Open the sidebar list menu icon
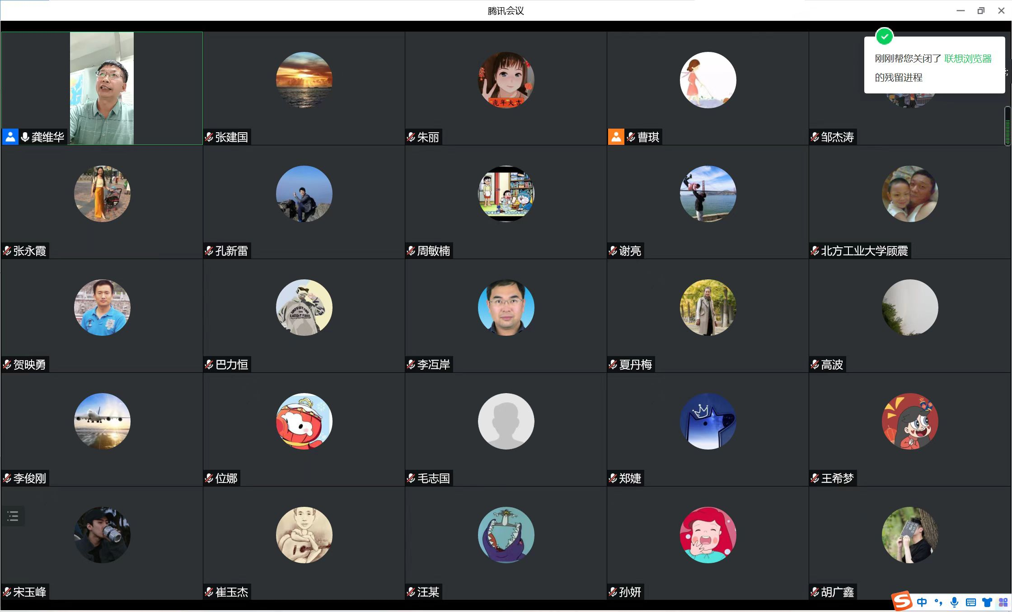 pos(13,516)
